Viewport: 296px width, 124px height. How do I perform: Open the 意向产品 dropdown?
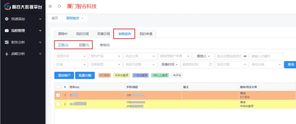click(105, 56)
